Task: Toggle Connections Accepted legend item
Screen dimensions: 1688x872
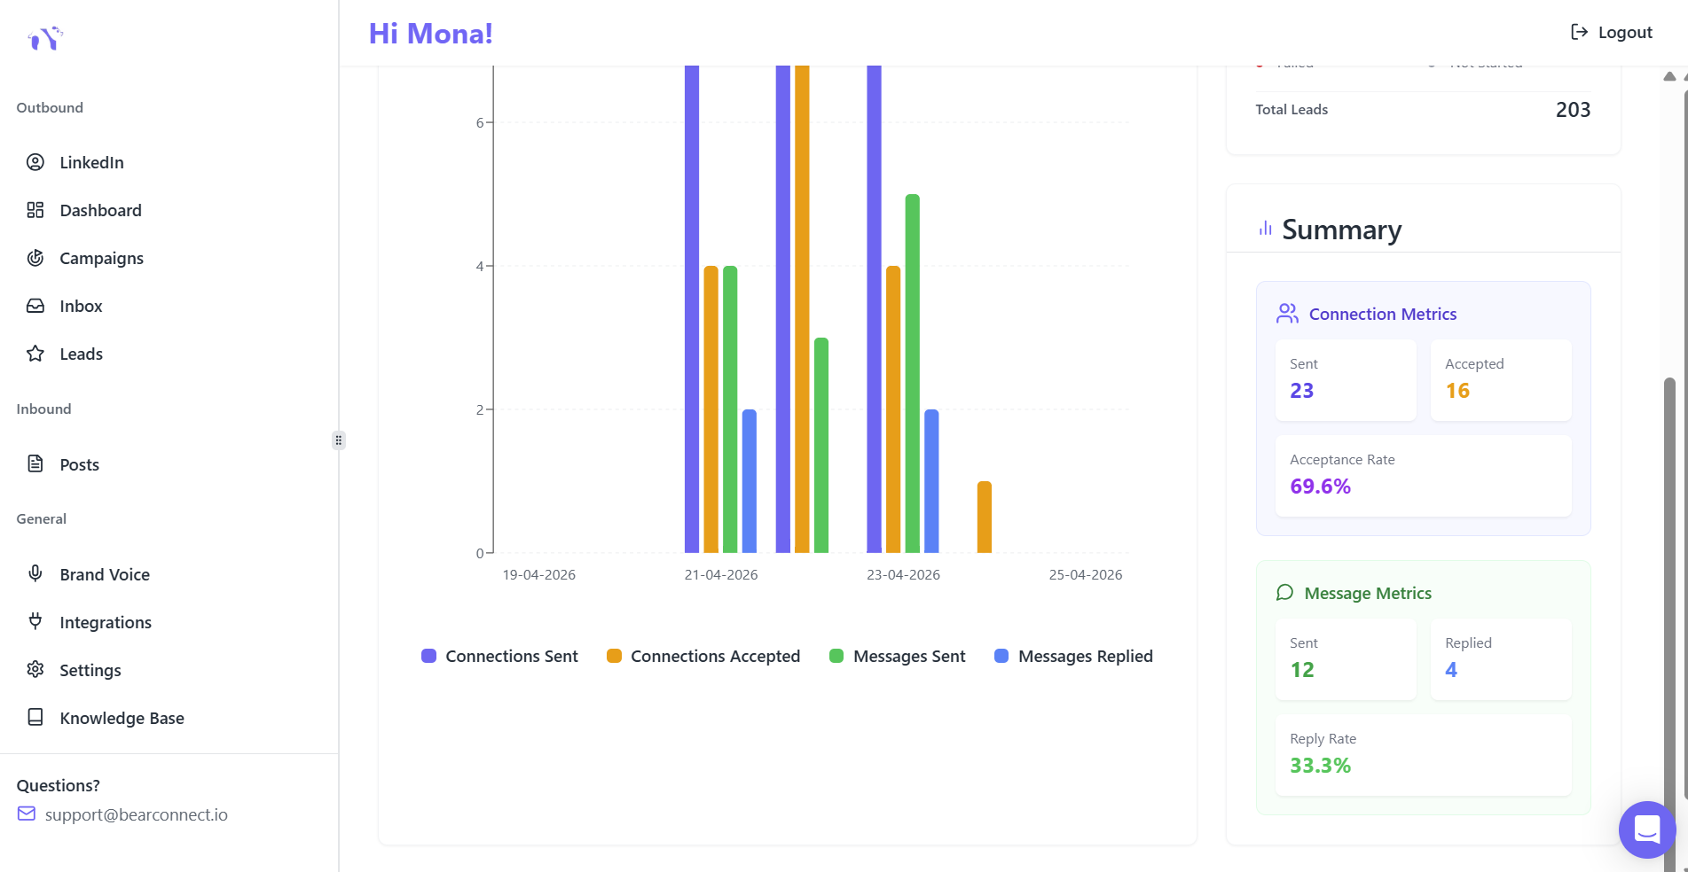Action: pyautogui.click(x=703, y=656)
